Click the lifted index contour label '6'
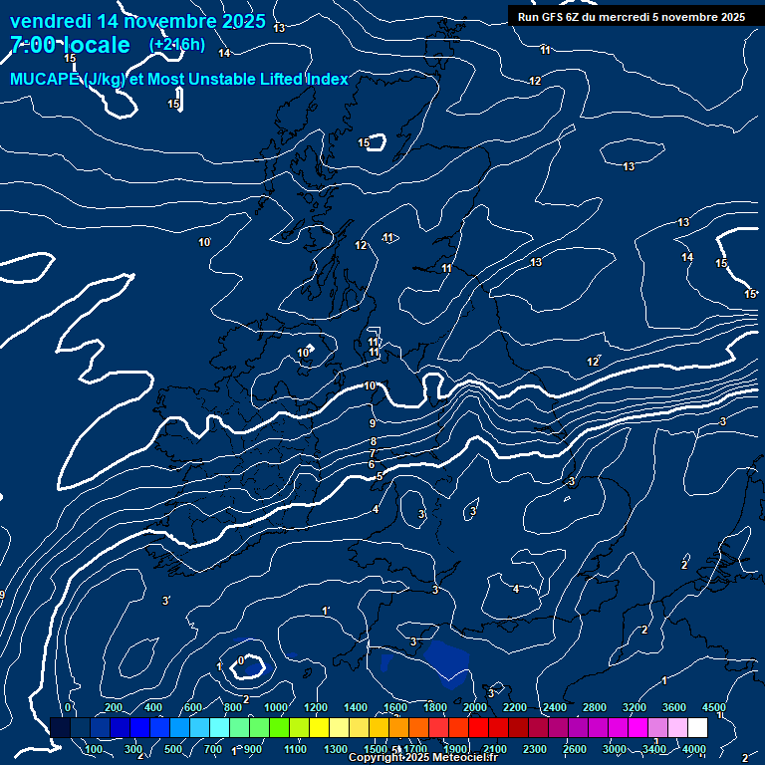The height and width of the screenshot is (765, 765). point(372,464)
